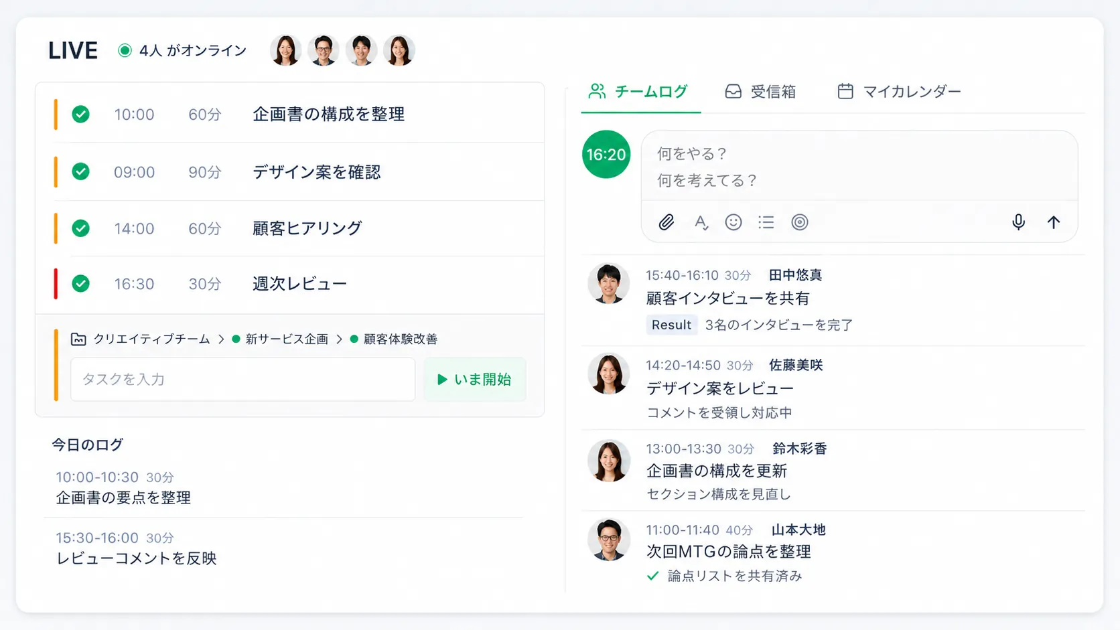Image resolution: width=1120 pixels, height=630 pixels.
Task: Open team log entry 顧客インタビューを共有
Action: click(x=727, y=298)
